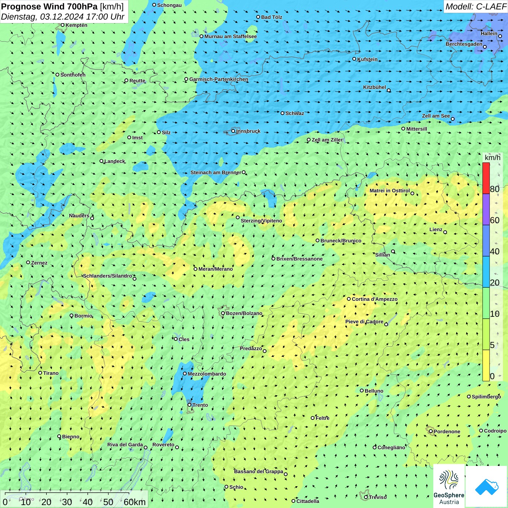Click the Meran/Merano city label

[x=216, y=269]
